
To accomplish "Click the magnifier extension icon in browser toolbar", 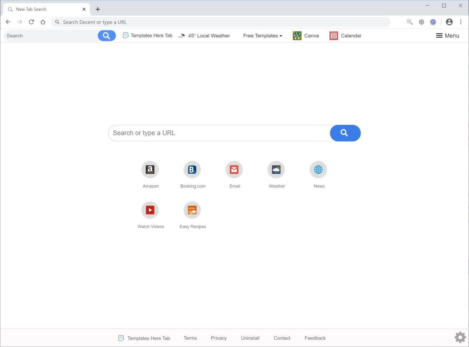I will pyautogui.click(x=410, y=22).
